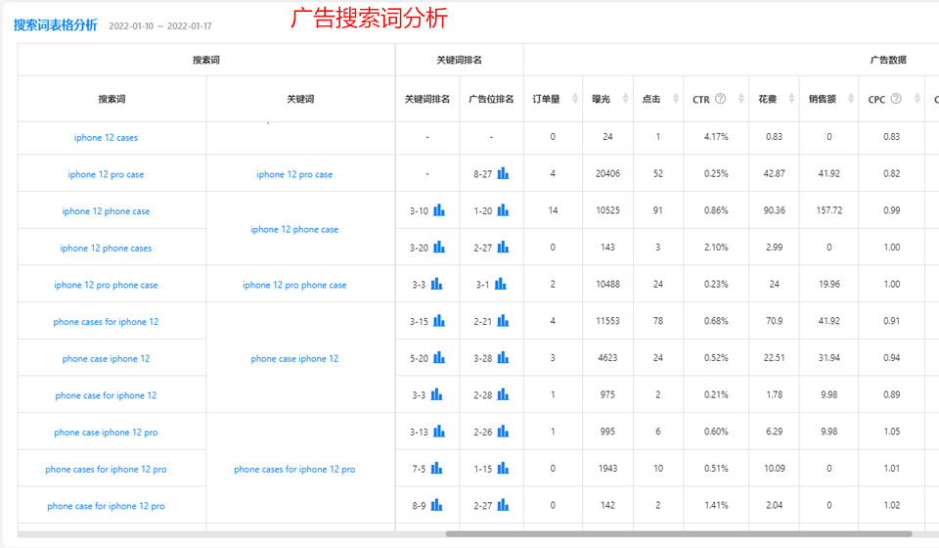This screenshot has height=548, width=939.
Task: Open search term phone cases for iphone 12
Action: coord(106,322)
